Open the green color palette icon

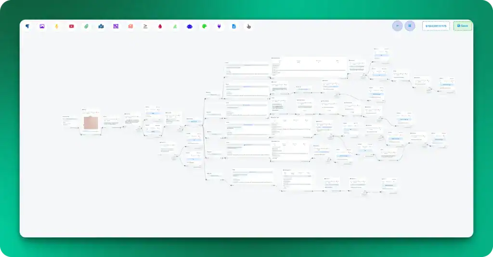point(204,26)
